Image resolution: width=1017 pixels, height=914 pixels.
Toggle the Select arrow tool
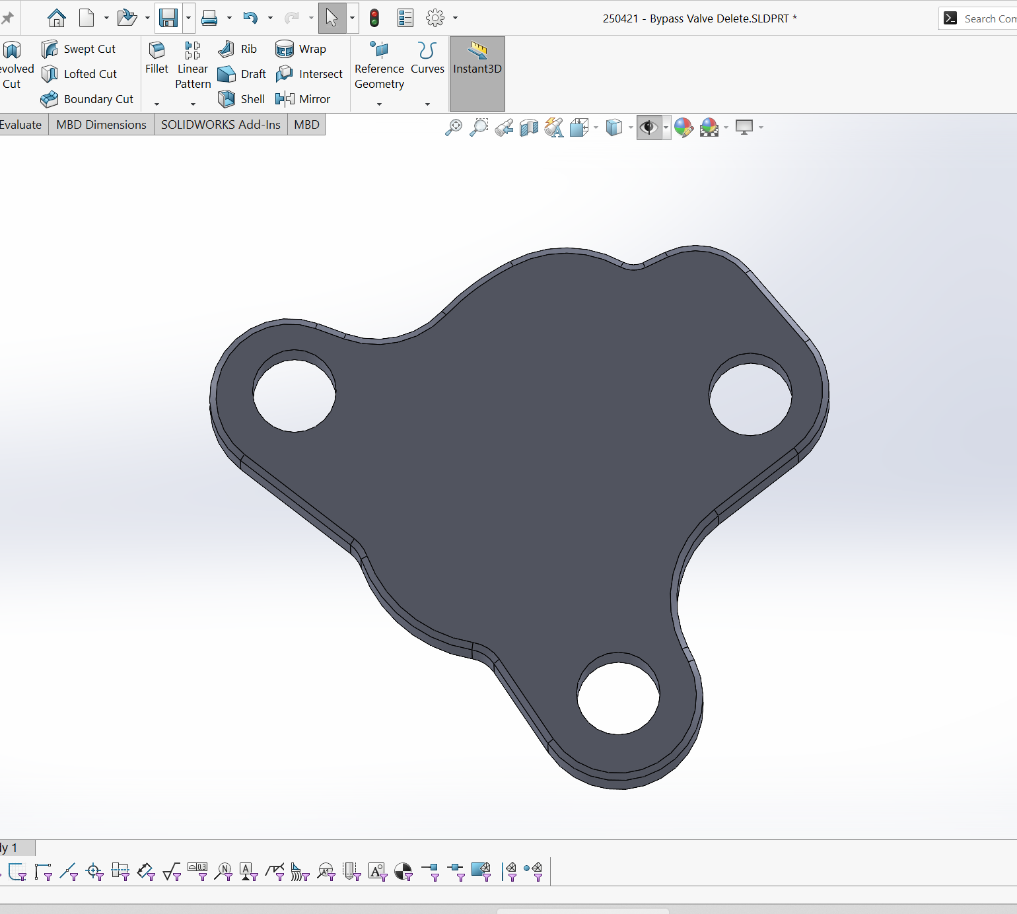[x=332, y=18]
